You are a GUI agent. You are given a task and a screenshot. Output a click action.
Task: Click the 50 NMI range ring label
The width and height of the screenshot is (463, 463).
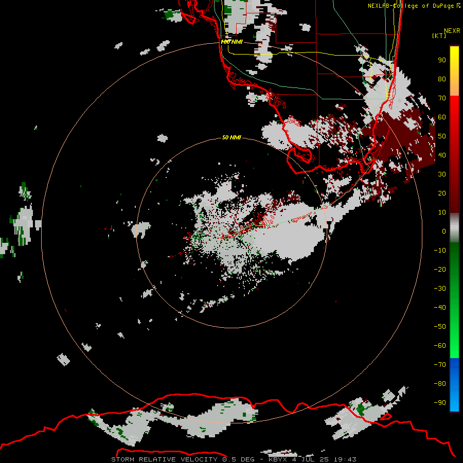coord(232,137)
